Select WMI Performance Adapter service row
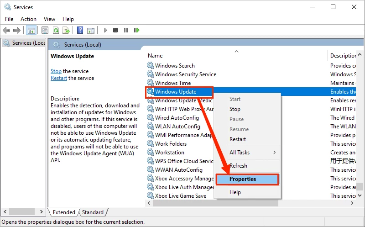The width and height of the screenshot is (365, 227). [180, 135]
